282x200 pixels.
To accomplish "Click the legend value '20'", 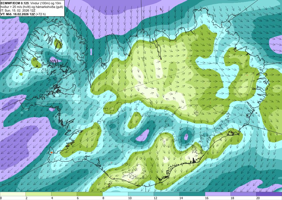I will pos(258,198).
